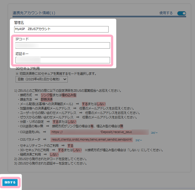Toggle the 使用する switch off
Viewport: 195px width, 190px height.
pos(181,13)
